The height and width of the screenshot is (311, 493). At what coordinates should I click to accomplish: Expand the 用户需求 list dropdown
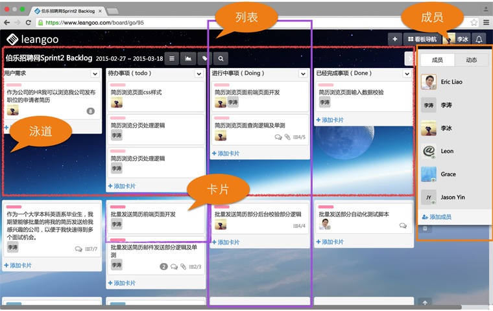(x=96, y=74)
